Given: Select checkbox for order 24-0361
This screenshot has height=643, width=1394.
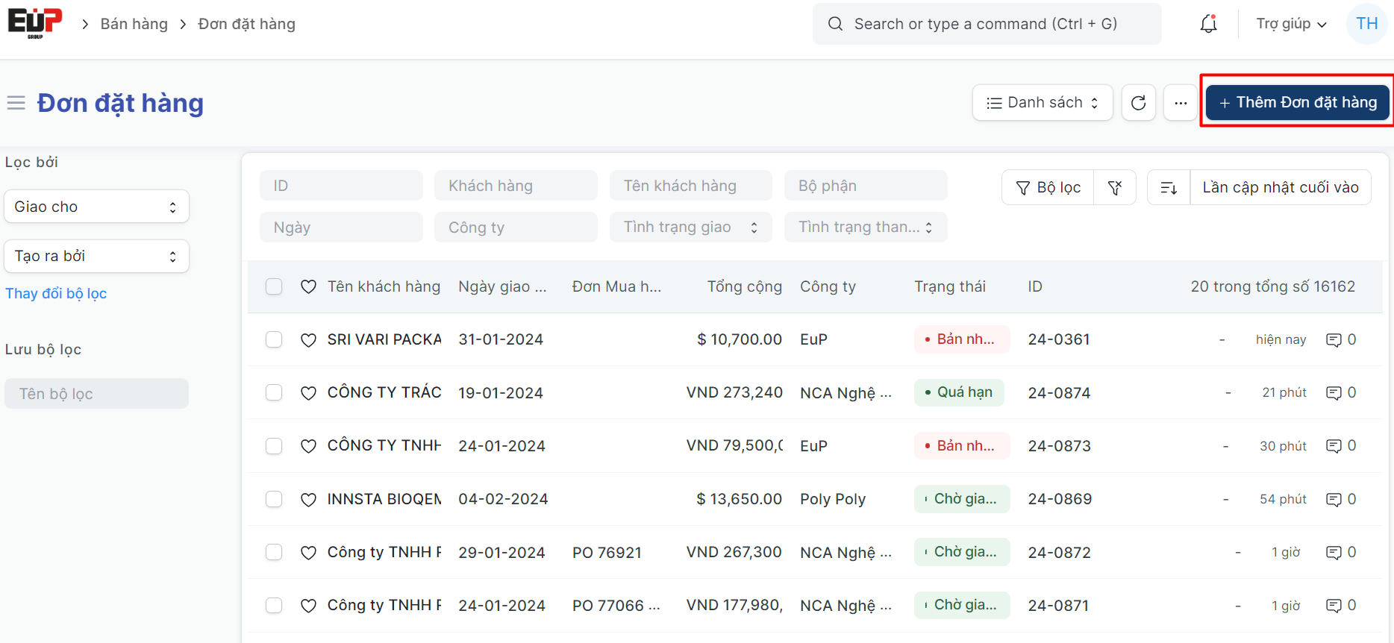Looking at the screenshot, I should 274,340.
